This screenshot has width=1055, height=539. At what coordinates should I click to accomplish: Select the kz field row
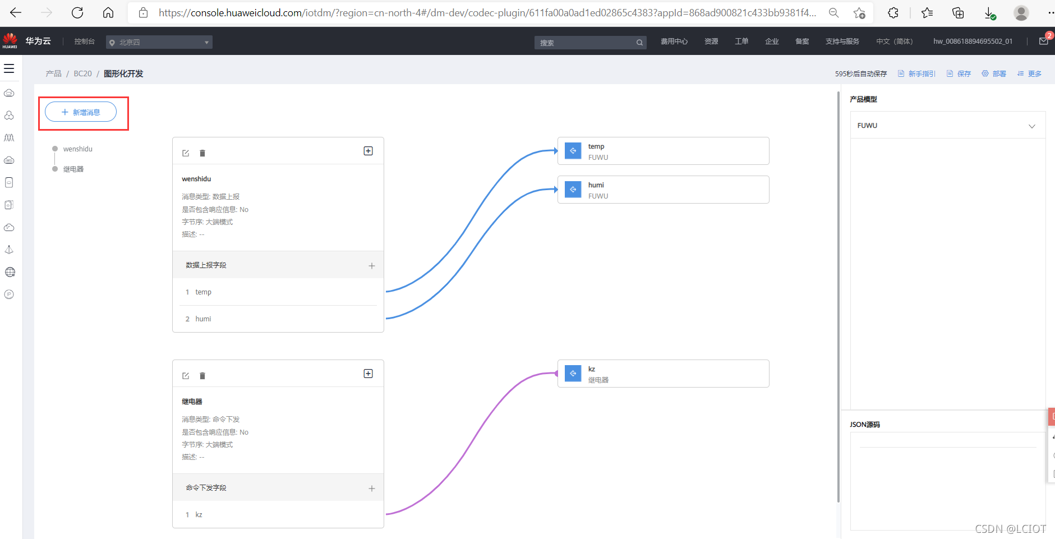tap(278, 514)
